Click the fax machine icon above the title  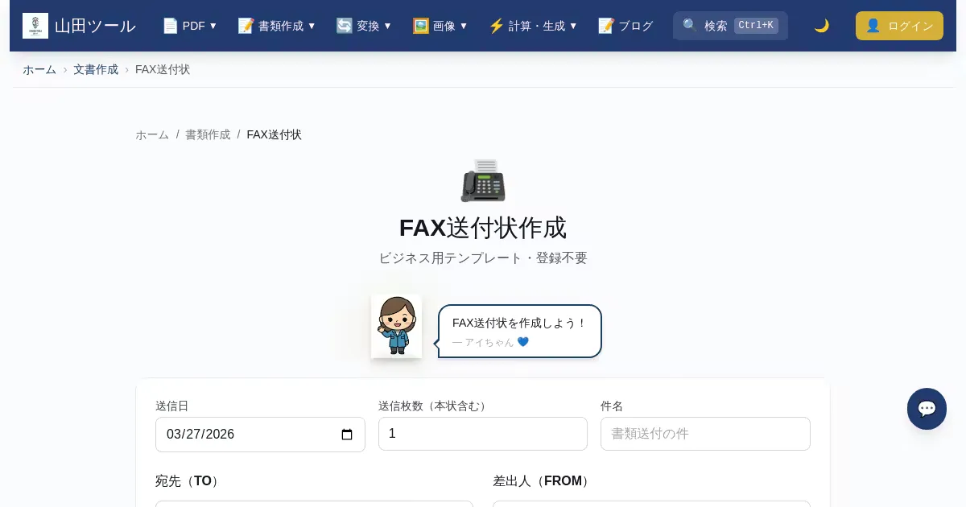click(483, 180)
